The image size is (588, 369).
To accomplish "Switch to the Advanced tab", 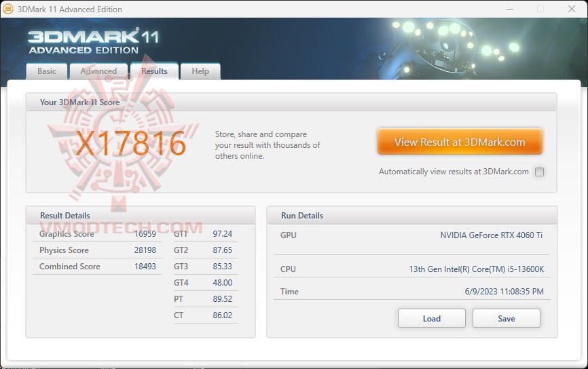I will pos(98,71).
